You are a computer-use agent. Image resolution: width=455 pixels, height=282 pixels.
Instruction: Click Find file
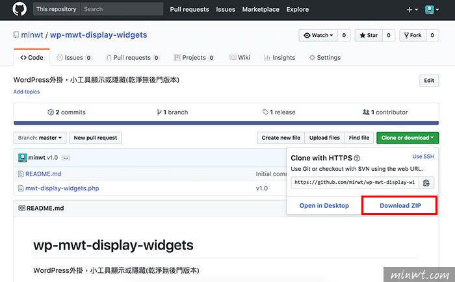point(359,138)
